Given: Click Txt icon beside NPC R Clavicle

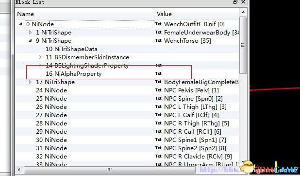Looking at the screenshot, I should [158, 156].
